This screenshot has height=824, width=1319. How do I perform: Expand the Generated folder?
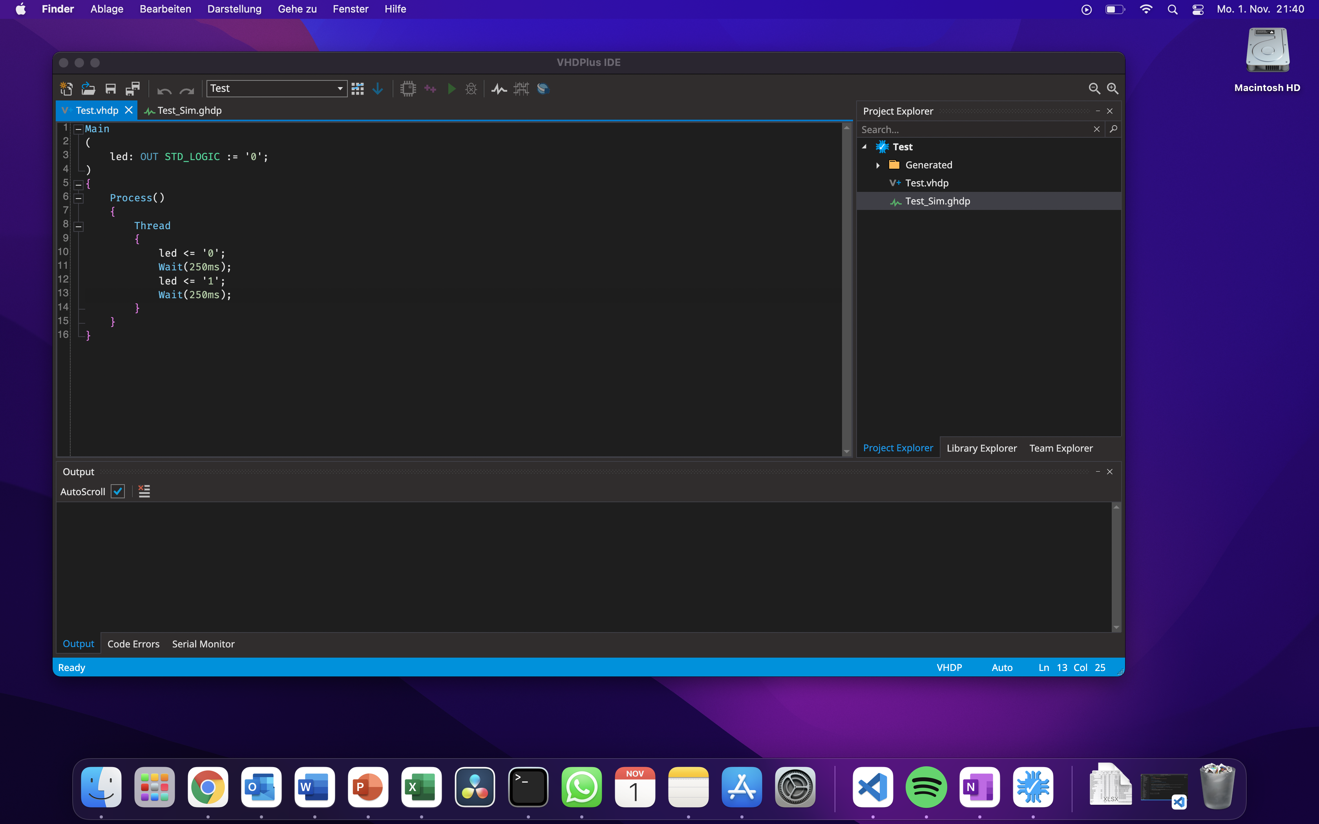click(x=877, y=165)
